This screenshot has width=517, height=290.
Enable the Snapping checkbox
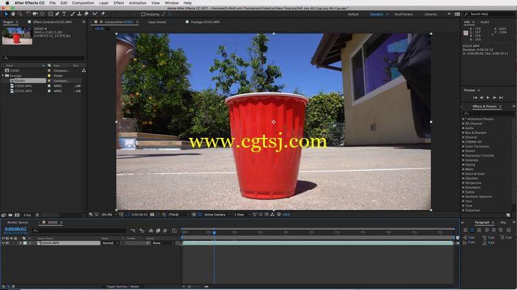coord(143,14)
